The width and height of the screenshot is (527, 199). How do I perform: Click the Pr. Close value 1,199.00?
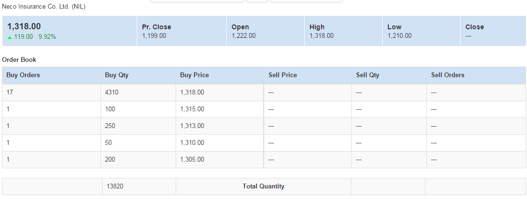point(154,35)
